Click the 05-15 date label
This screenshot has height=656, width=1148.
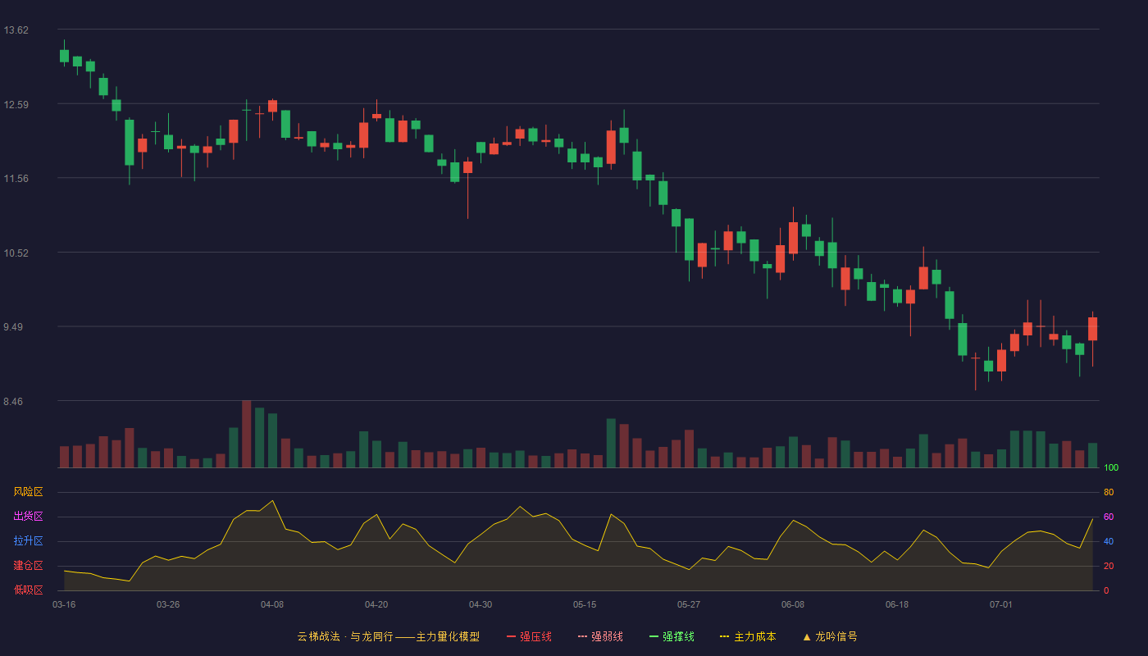(x=585, y=604)
